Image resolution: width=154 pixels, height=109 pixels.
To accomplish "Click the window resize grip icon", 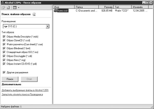I will pyautogui.click(x=152, y=107).
